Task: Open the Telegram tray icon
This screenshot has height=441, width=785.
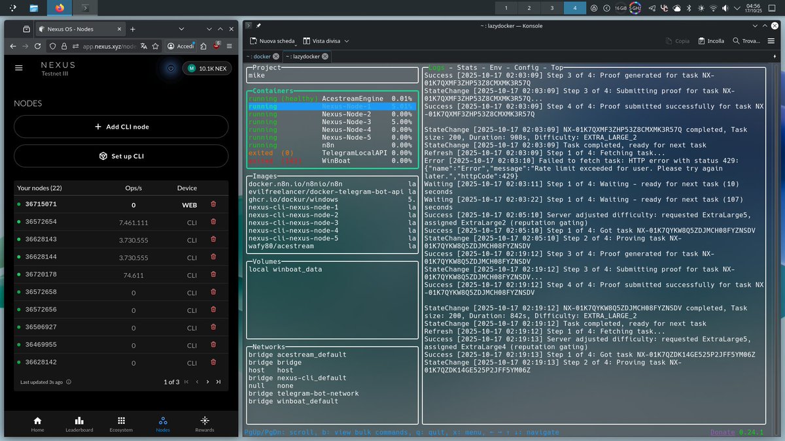Action: pos(653,8)
